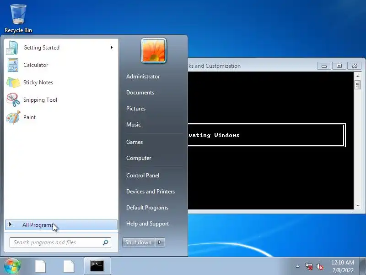The width and height of the screenshot is (366, 275).
Task: Open Help and Support
Action: point(147,224)
